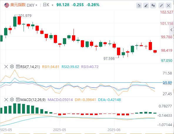Click the US flag icon
Image resolution: width=174 pixels, height=134 pixels.
[7, 5]
